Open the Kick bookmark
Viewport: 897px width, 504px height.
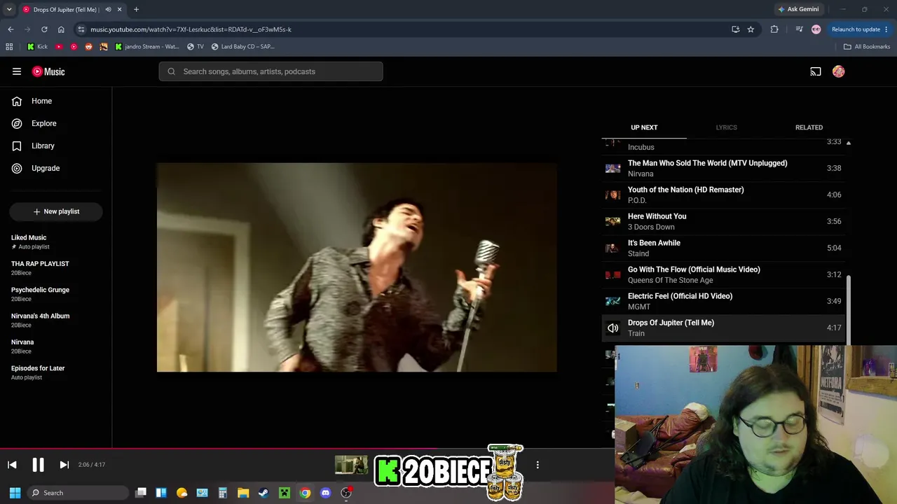click(x=38, y=47)
